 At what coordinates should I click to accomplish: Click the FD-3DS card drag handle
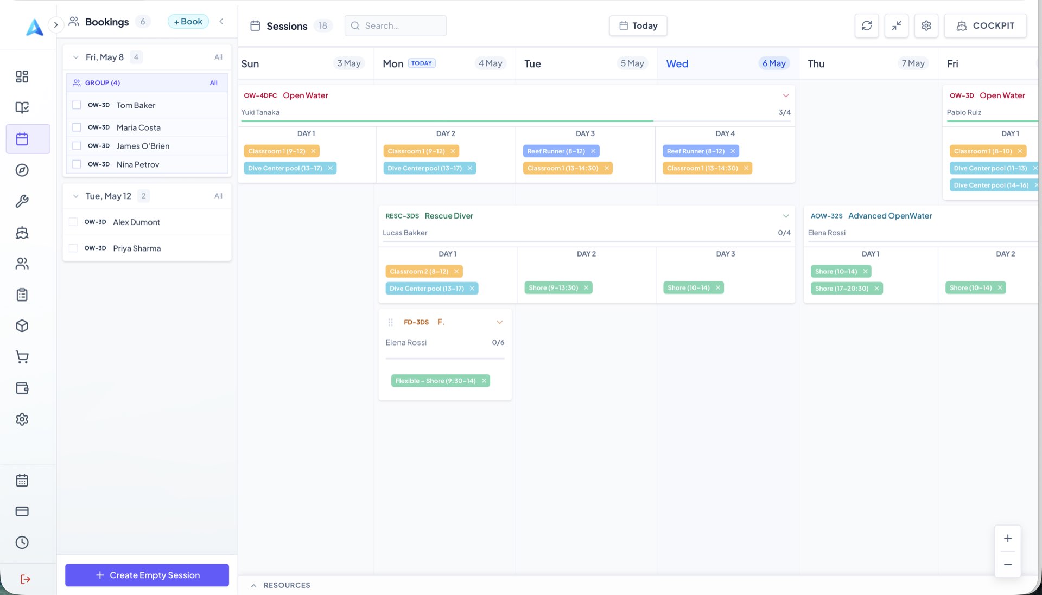(x=390, y=322)
